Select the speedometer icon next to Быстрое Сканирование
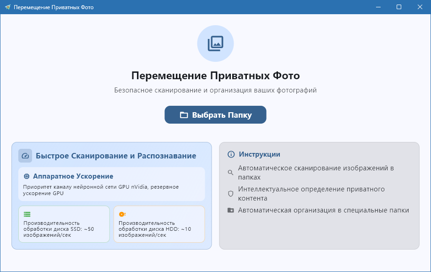431x272 pixels. tap(26, 156)
